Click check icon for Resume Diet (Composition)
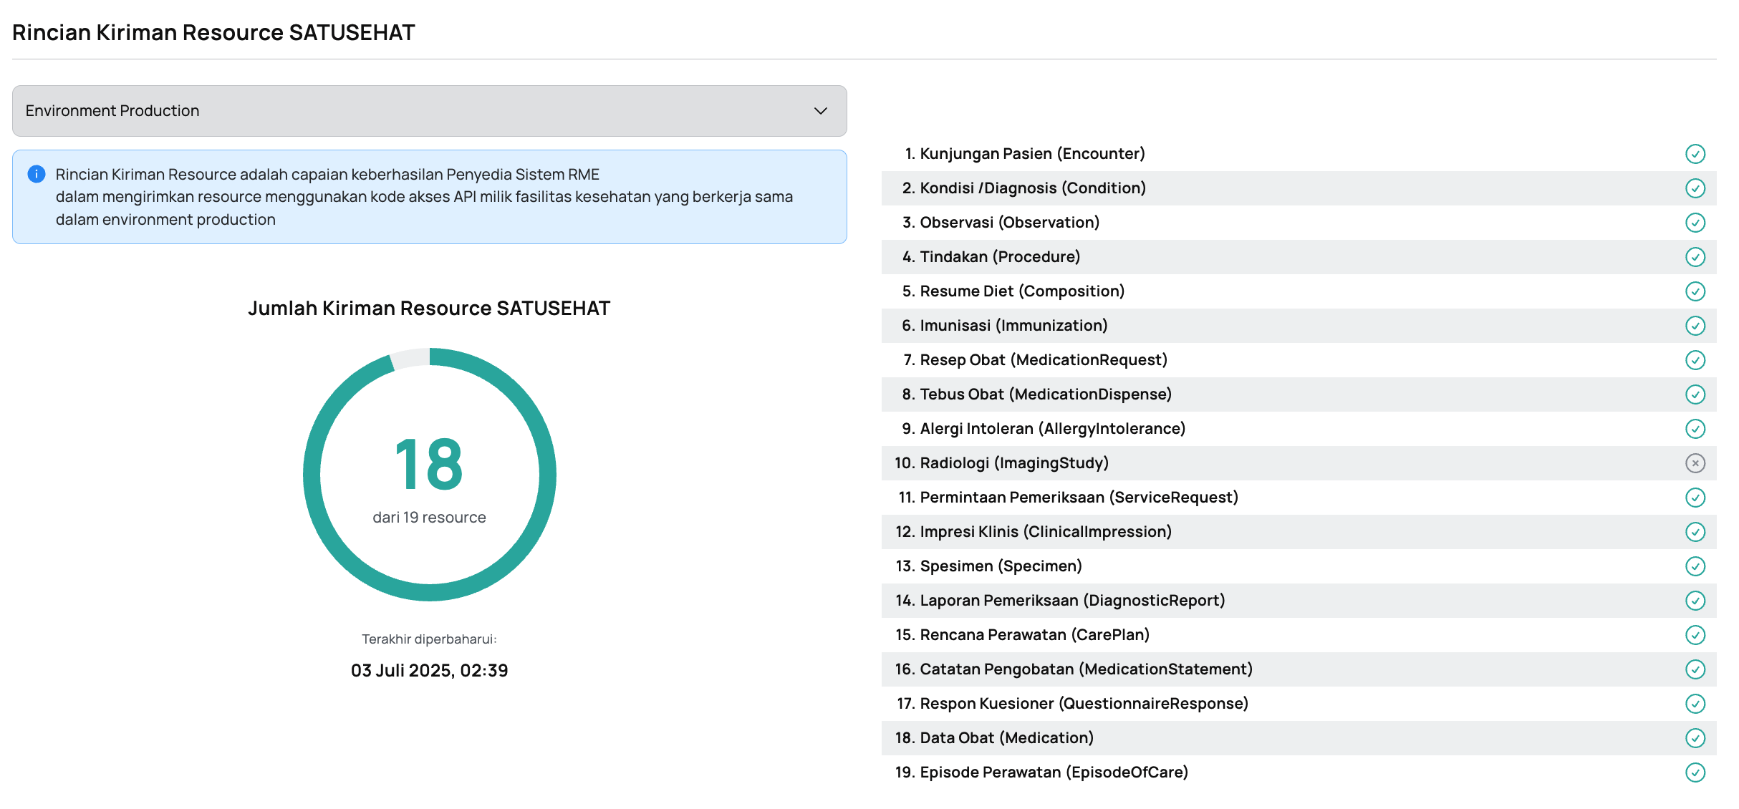 pos(1695,291)
